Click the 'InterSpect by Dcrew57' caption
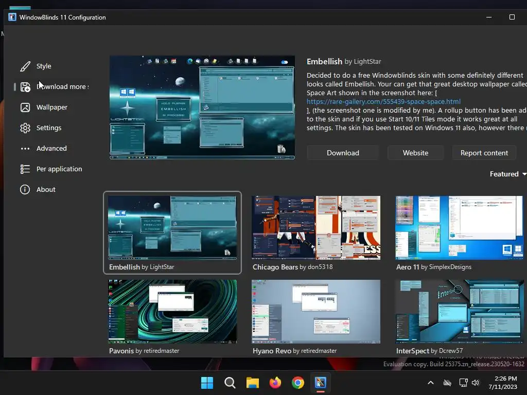Screen dimensions: 527x395 point(429,351)
